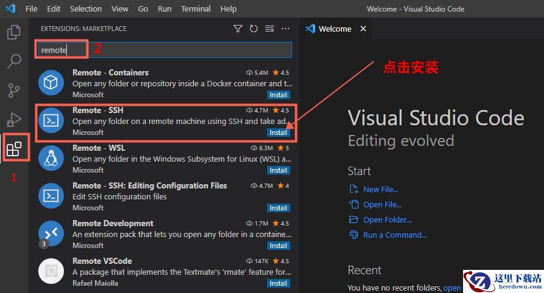Viewport: 544px width, 293px height.
Task: Click the New File icon under Start
Action: (354, 189)
